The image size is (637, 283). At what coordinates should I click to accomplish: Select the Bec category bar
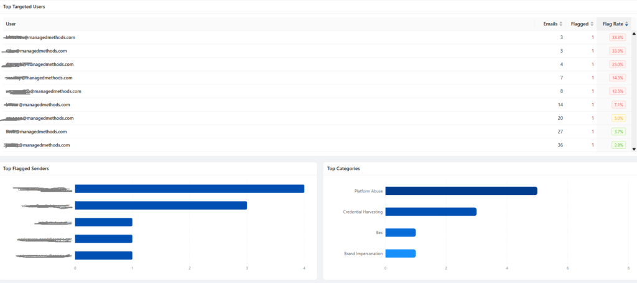(x=400, y=233)
